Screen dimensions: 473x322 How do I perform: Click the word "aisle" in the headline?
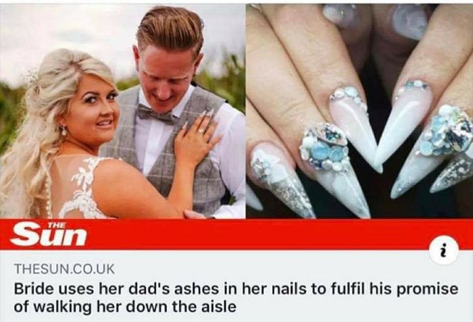[x=217, y=306]
